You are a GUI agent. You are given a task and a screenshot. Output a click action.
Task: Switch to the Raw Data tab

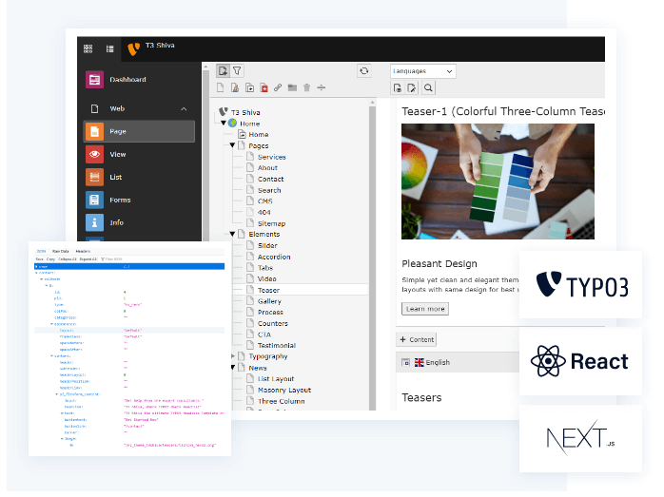point(61,252)
